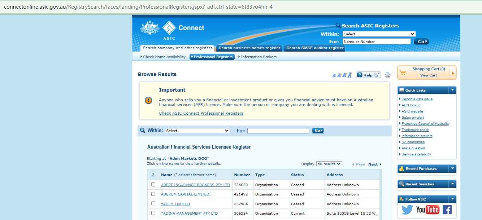Open the Professional Registers dropdown menu
Image resolution: width=482 pixels, height=220 pixels.
[212, 57]
